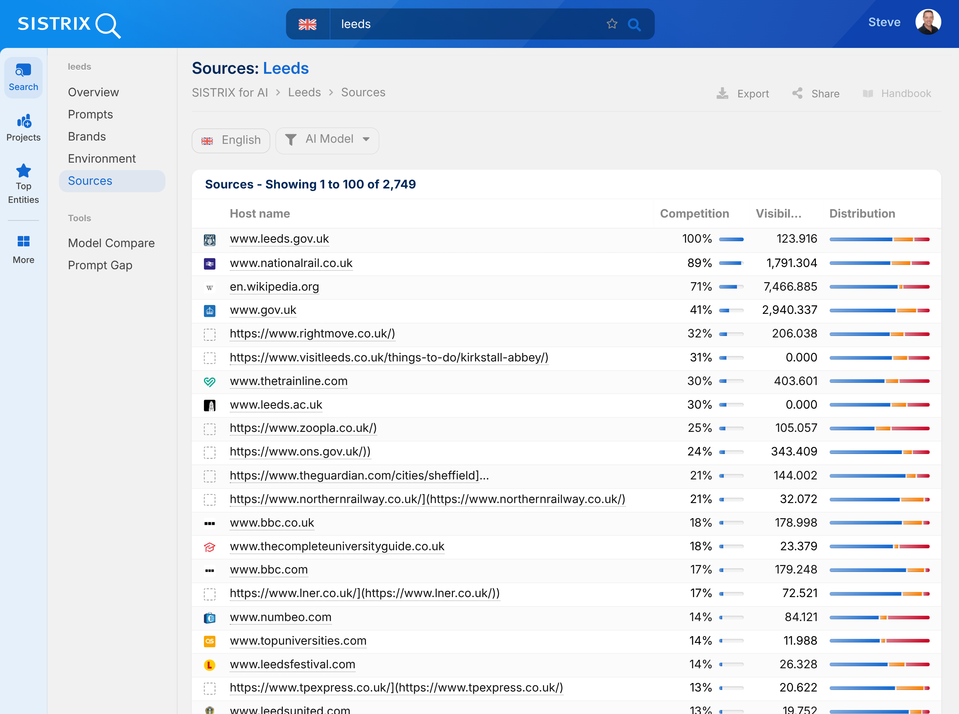Click the bbc.co.uk favicon
This screenshot has width=959, height=714.
point(210,523)
